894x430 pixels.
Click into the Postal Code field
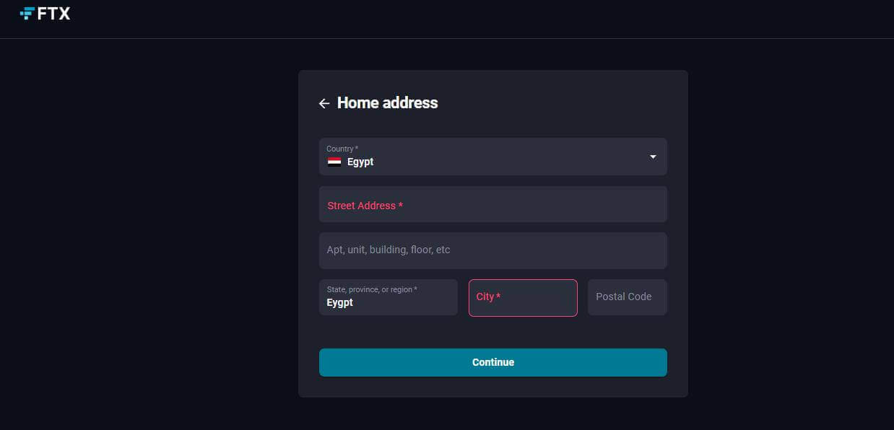(628, 297)
